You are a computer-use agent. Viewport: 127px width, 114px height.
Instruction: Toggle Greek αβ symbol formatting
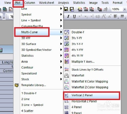98,17
